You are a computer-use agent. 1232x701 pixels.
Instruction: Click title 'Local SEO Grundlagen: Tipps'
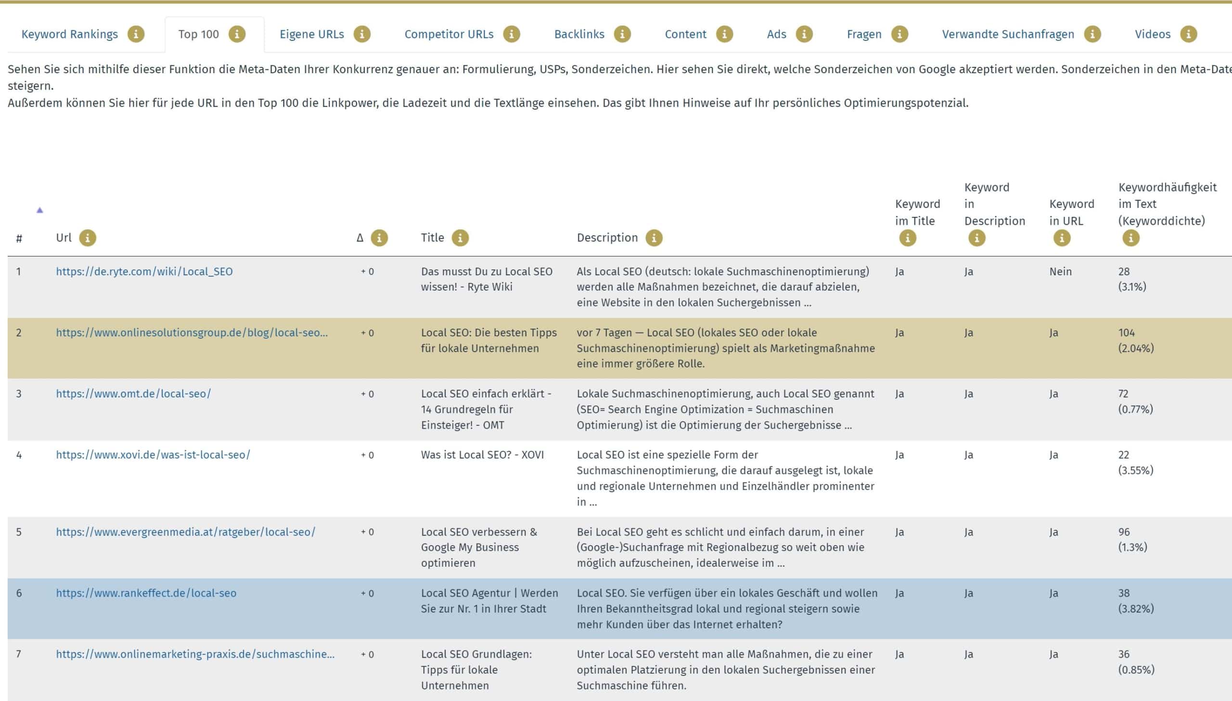pos(476,670)
